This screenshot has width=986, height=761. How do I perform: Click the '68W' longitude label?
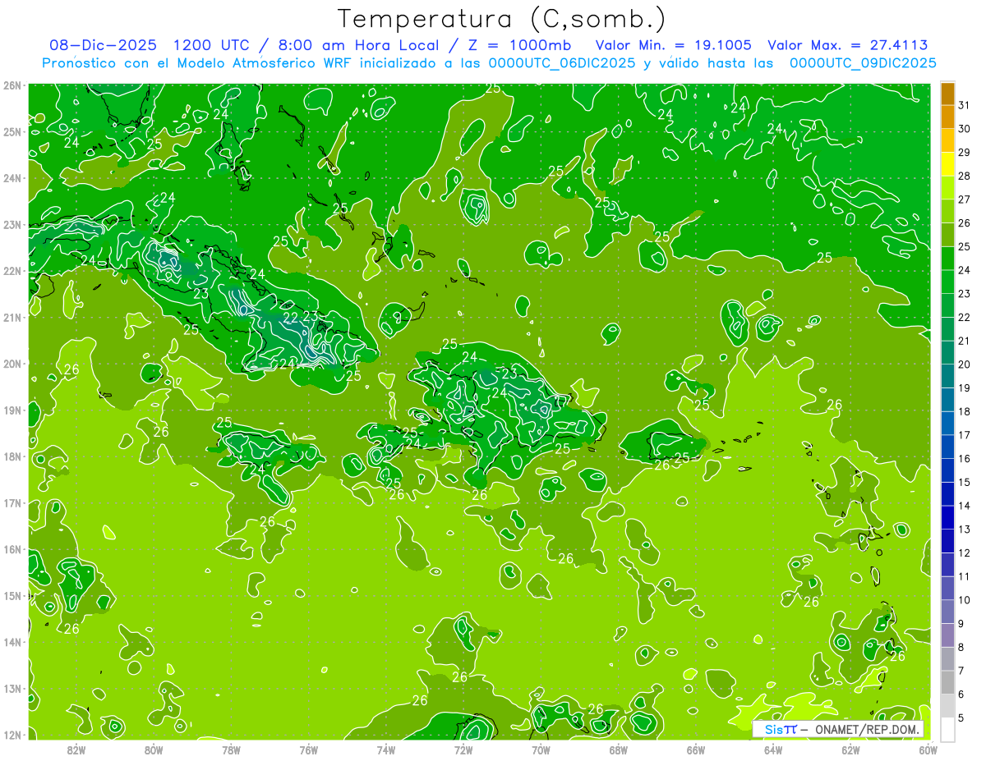click(618, 750)
